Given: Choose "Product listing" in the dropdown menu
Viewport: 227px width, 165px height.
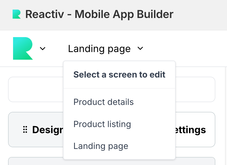Looking at the screenshot, I should coord(102,124).
